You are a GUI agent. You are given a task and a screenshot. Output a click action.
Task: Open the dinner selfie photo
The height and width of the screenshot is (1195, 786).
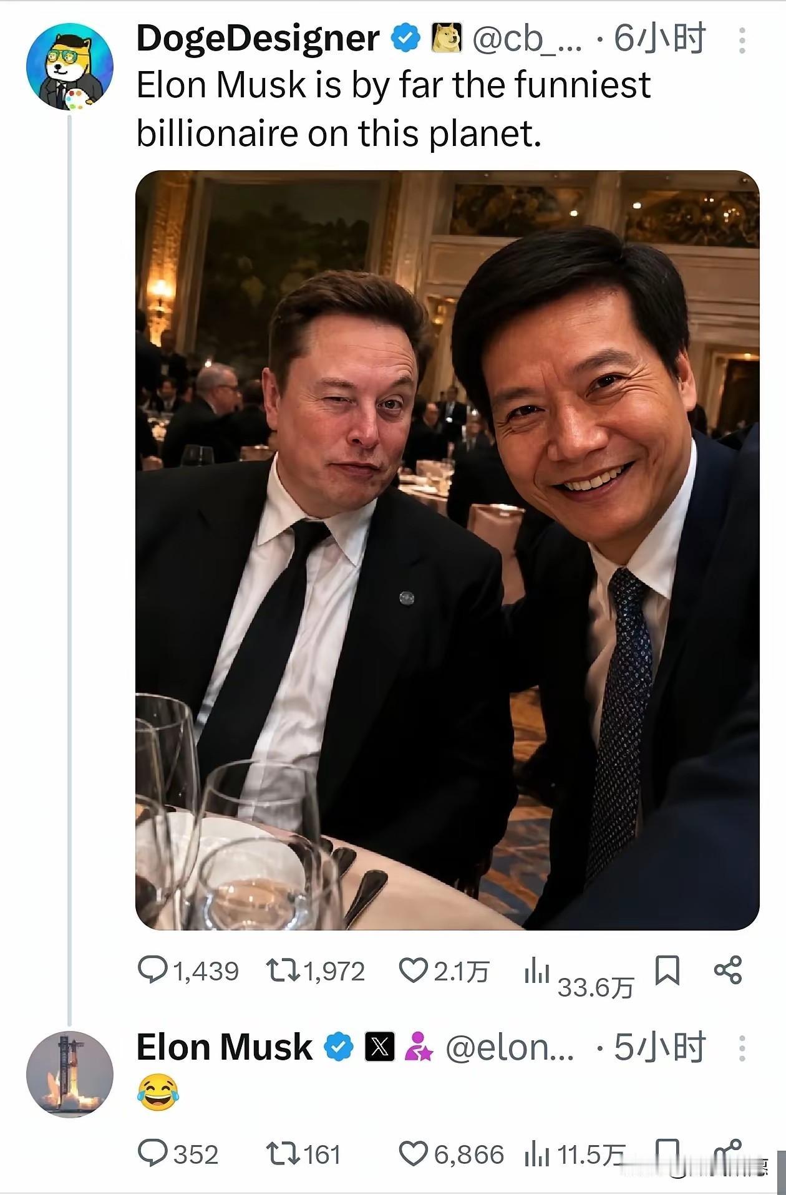coord(447,550)
